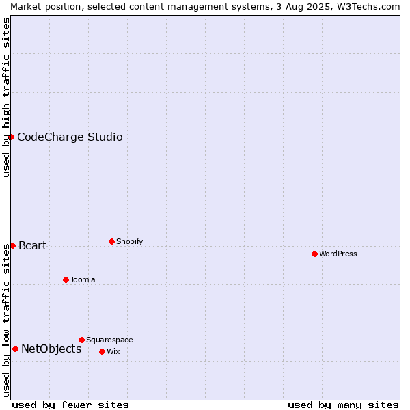Click 'used by low traffic sites' axis label
This screenshot has height=410, width=410.
(x=5, y=320)
